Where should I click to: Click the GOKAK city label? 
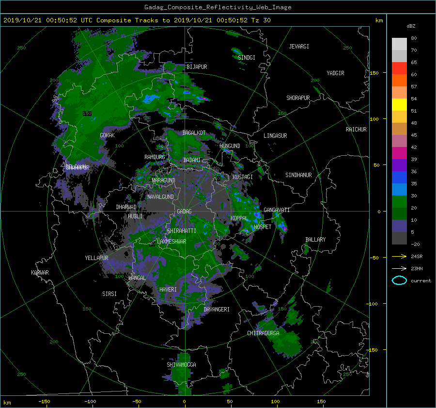tap(108, 135)
